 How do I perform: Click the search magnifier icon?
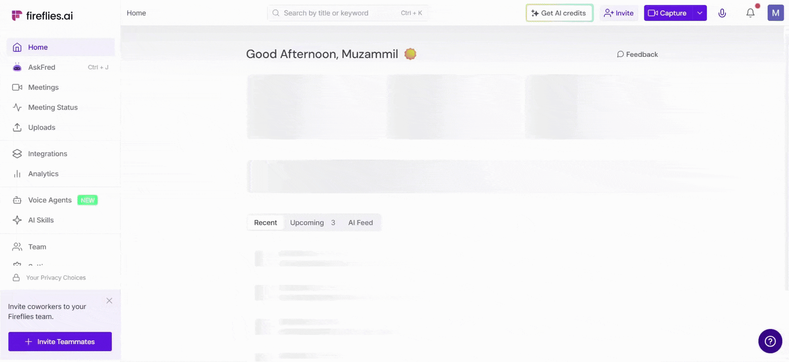pos(276,13)
